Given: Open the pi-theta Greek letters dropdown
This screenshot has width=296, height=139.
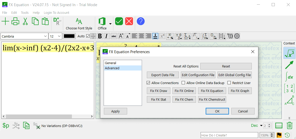Looking at the screenshot, I should (x=179, y=36).
